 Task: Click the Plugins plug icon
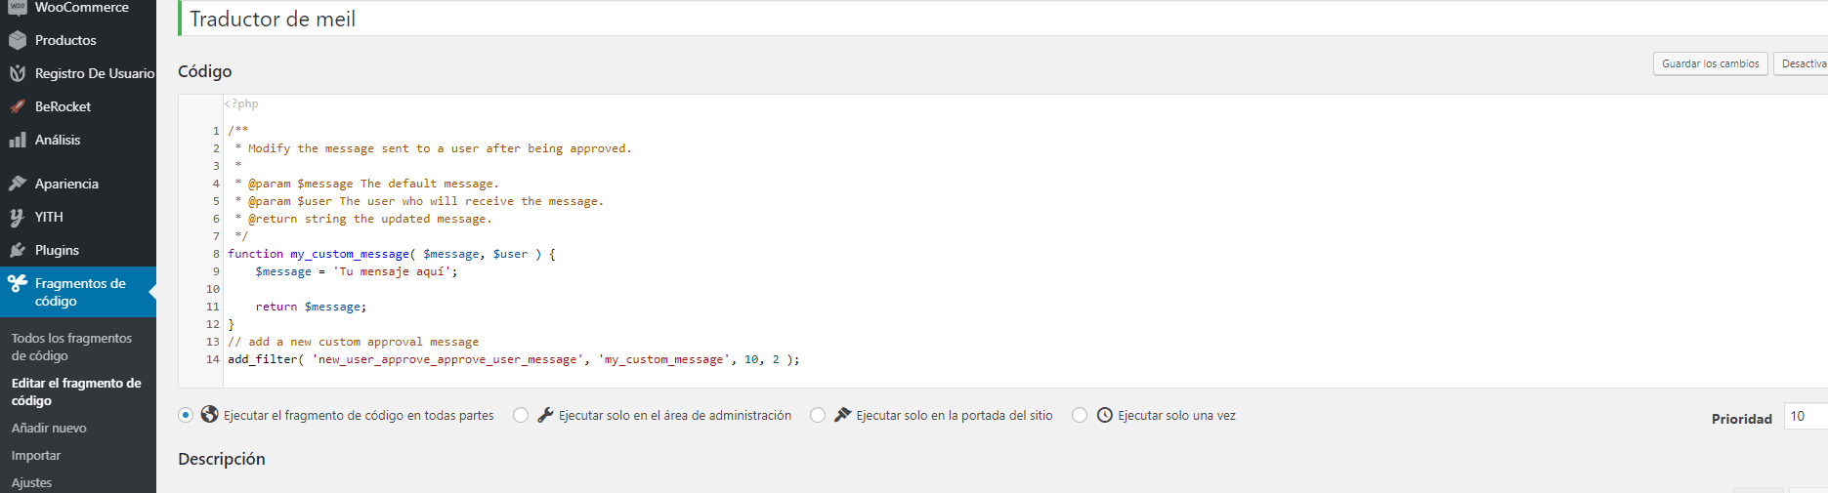(18, 250)
